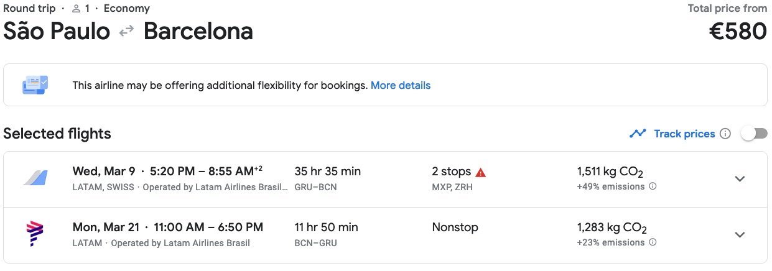Expand the Mon, Mar 21 flight details
This screenshot has width=772, height=271.
740,235
